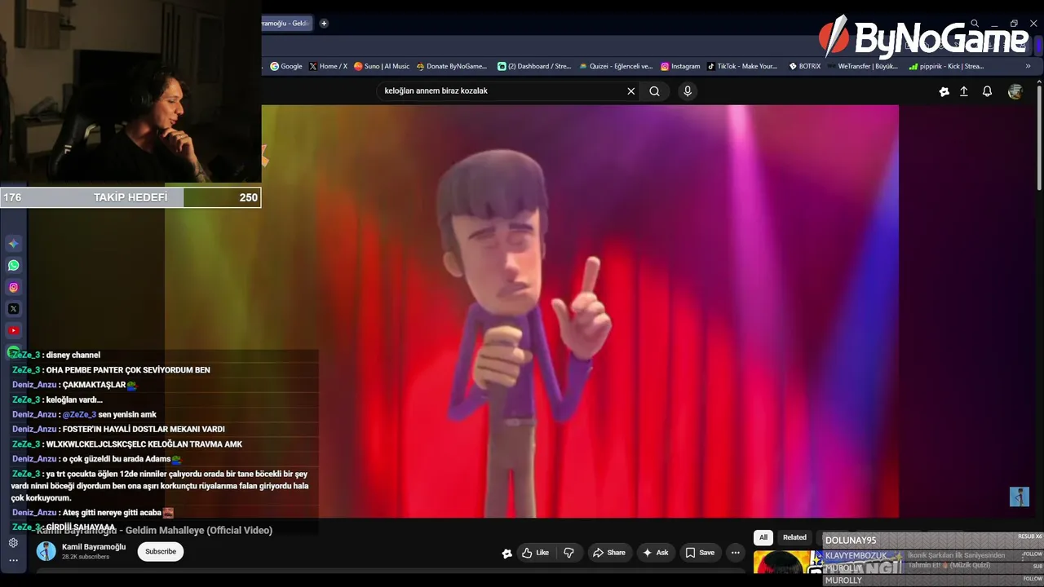Open the Google bookmark
This screenshot has height=587, width=1044.
[286, 67]
